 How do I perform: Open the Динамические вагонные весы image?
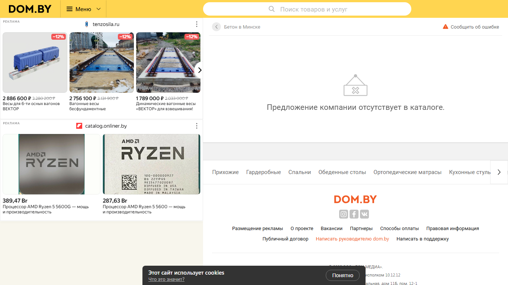tap(168, 62)
